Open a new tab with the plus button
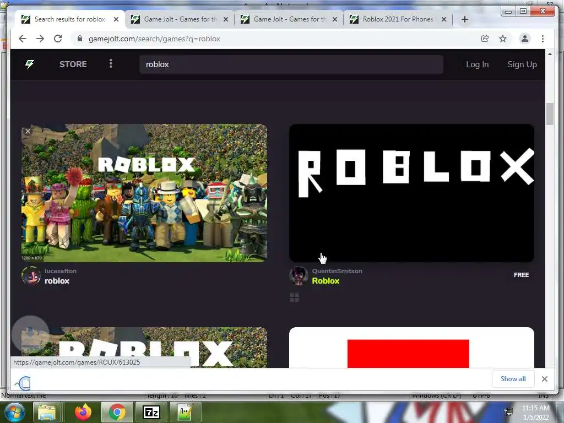The width and height of the screenshot is (564, 423). click(x=465, y=19)
